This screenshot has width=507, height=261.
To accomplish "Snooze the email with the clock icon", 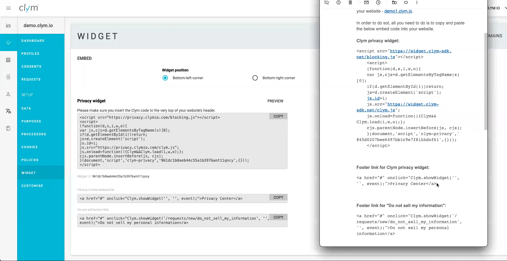I will tap(378, 2).
